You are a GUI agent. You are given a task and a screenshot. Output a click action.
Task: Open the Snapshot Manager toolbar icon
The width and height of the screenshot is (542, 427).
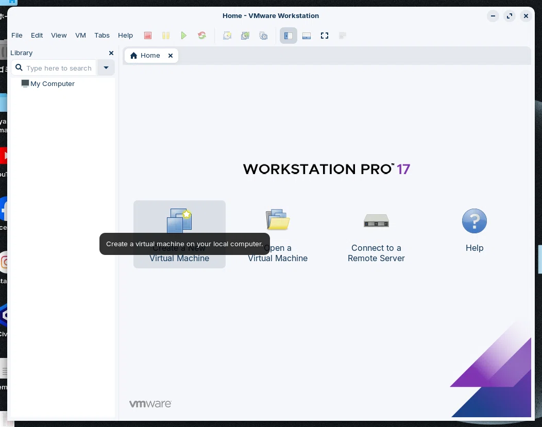click(x=263, y=36)
